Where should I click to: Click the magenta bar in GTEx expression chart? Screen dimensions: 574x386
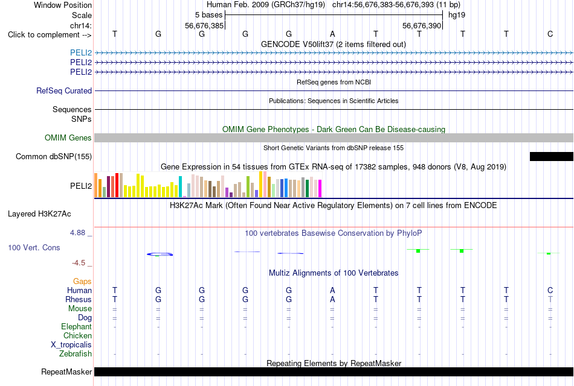320,189
